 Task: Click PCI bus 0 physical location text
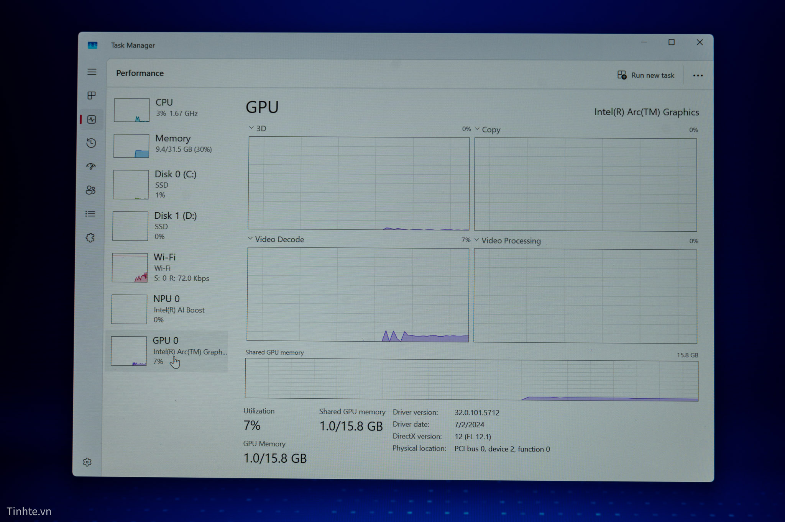pyautogui.click(x=502, y=449)
